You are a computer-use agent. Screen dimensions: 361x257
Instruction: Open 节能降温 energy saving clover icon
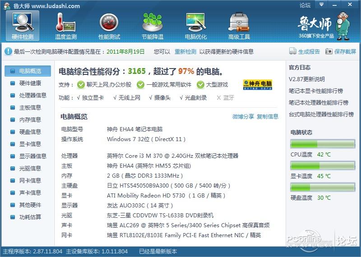(153, 26)
